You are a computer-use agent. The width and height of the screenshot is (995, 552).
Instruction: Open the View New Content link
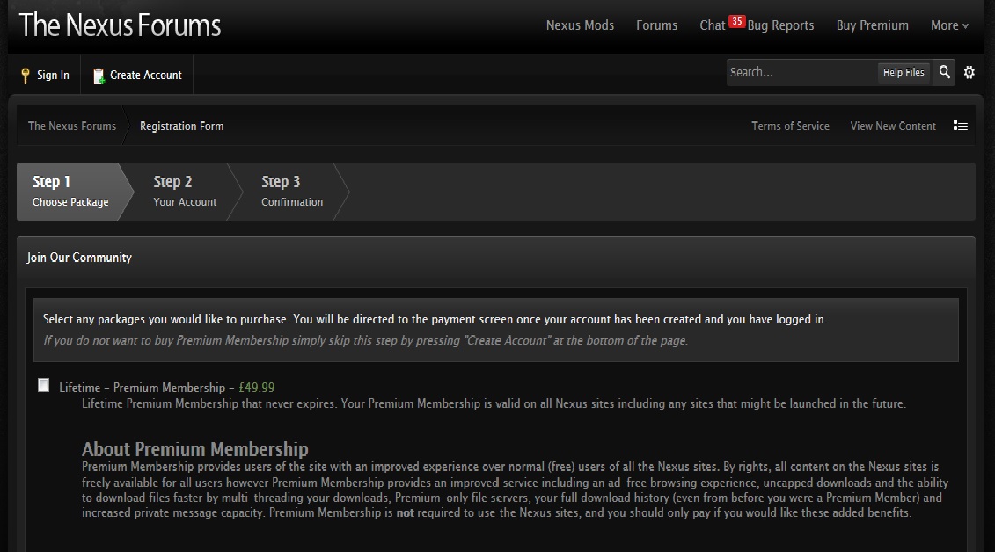(893, 126)
